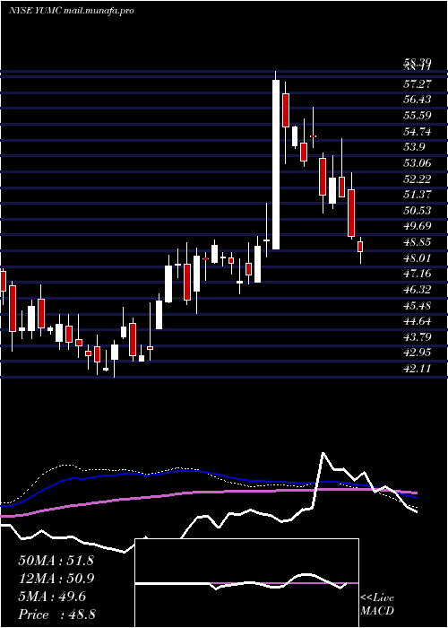448x628 pixels.
Task: Click the 54.74 price level label
Action: coord(418,131)
